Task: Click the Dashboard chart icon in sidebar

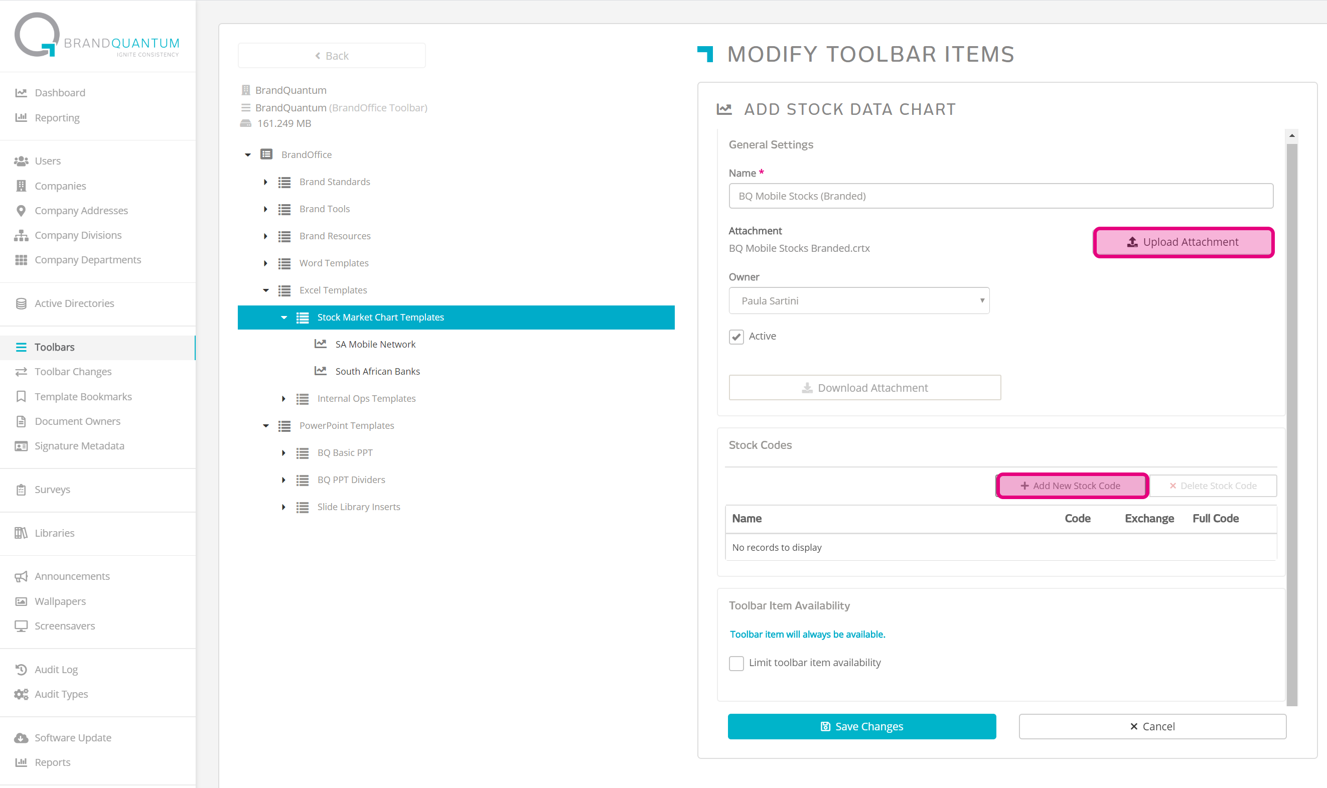Action: (21, 93)
